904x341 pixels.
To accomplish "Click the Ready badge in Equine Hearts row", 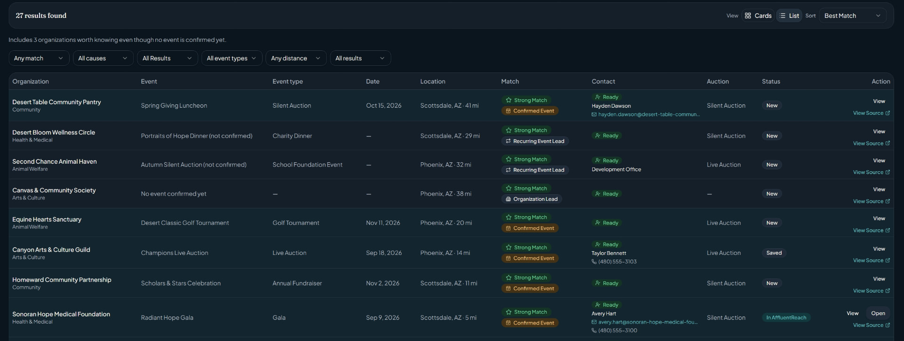I will [x=607, y=223].
